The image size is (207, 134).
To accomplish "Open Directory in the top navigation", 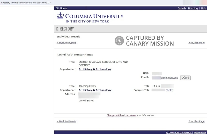I will (x=193, y=8).
